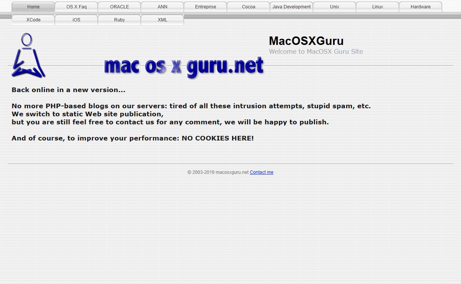Open the Unix tab
Image resolution: width=461 pixels, height=284 pixels.
point(335,7)
